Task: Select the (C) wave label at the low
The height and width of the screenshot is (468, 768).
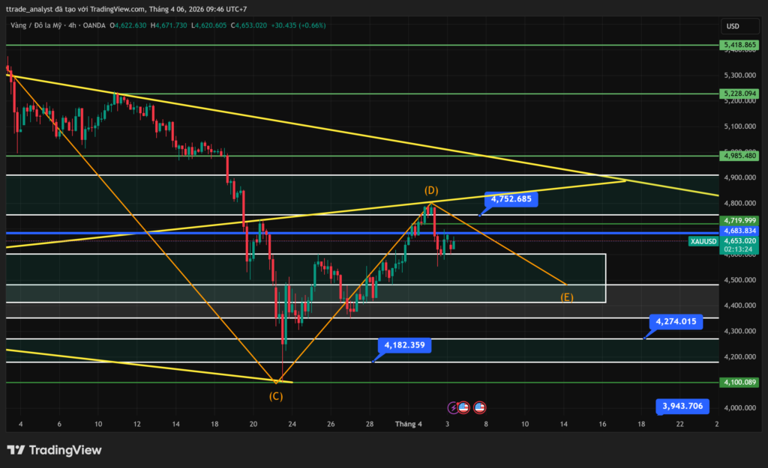Action: pos(276,395)
